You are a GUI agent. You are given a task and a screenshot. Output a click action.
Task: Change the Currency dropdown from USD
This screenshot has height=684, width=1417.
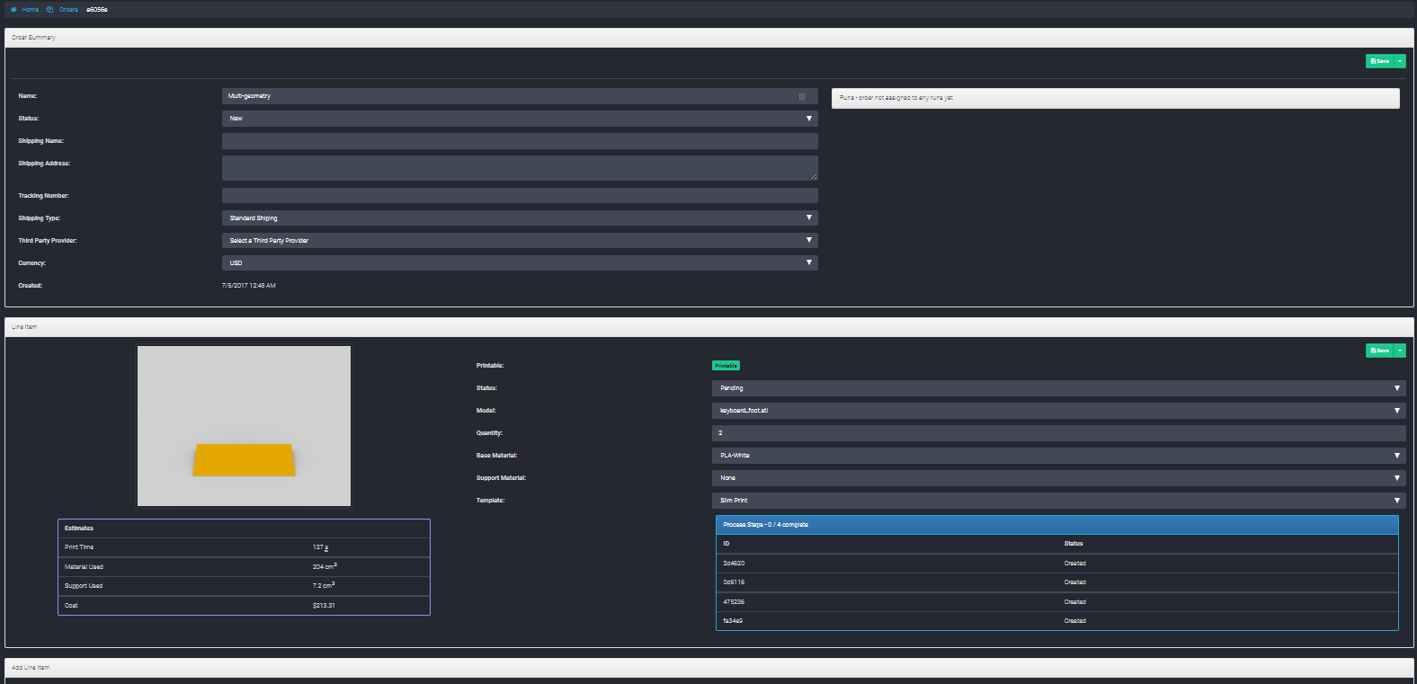pos(520,263)
